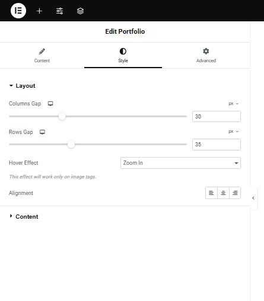The image size is (264, 301).
Task: Click the Rows Gap responsive device icon
Action: click(x=42, y=132)
